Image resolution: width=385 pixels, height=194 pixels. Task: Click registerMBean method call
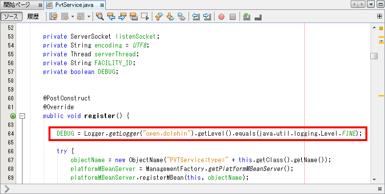tap(162, 177)
